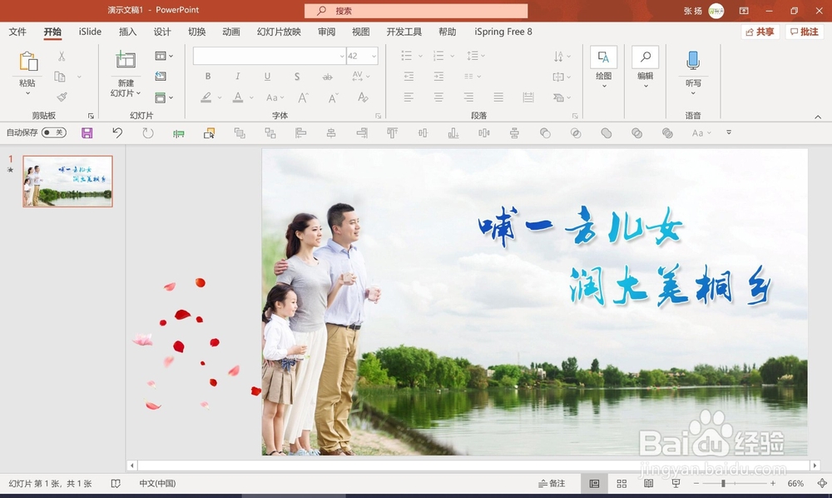This screenshot has height=498, width=832.
Task: Click the Reset slide icon
Action: point(161,77)
